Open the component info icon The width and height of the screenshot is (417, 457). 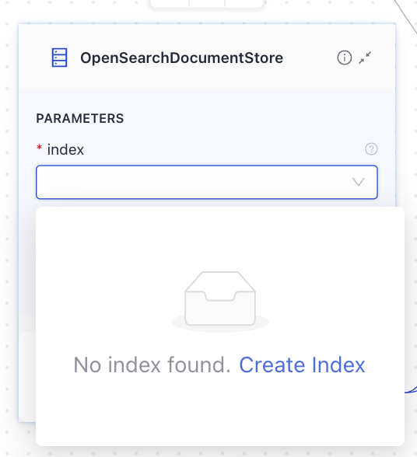345,58
